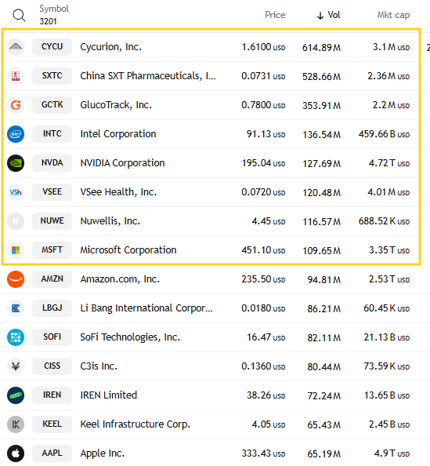Click the 2.45 B market cap value
The height and width of the screenshot is (466, 430).
point(389,424)
